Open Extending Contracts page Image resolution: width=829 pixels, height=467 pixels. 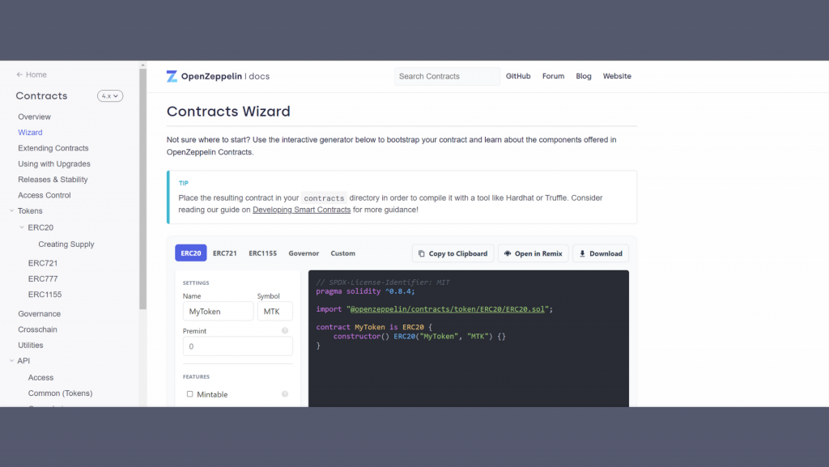53,148
